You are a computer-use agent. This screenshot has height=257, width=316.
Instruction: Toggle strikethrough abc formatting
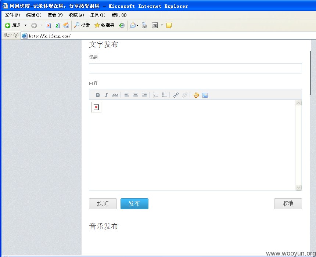point(115,95)
